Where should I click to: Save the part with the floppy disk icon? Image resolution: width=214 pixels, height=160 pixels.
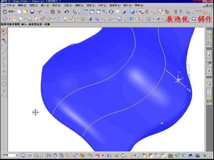(32, 12)
